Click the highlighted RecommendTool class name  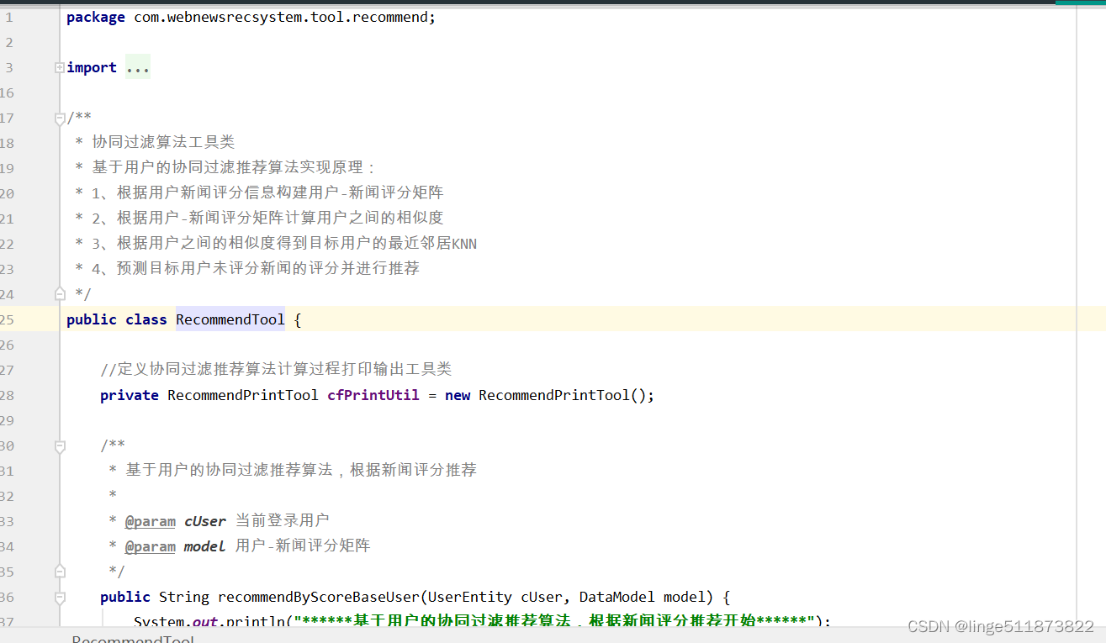(x=230, y=319)
